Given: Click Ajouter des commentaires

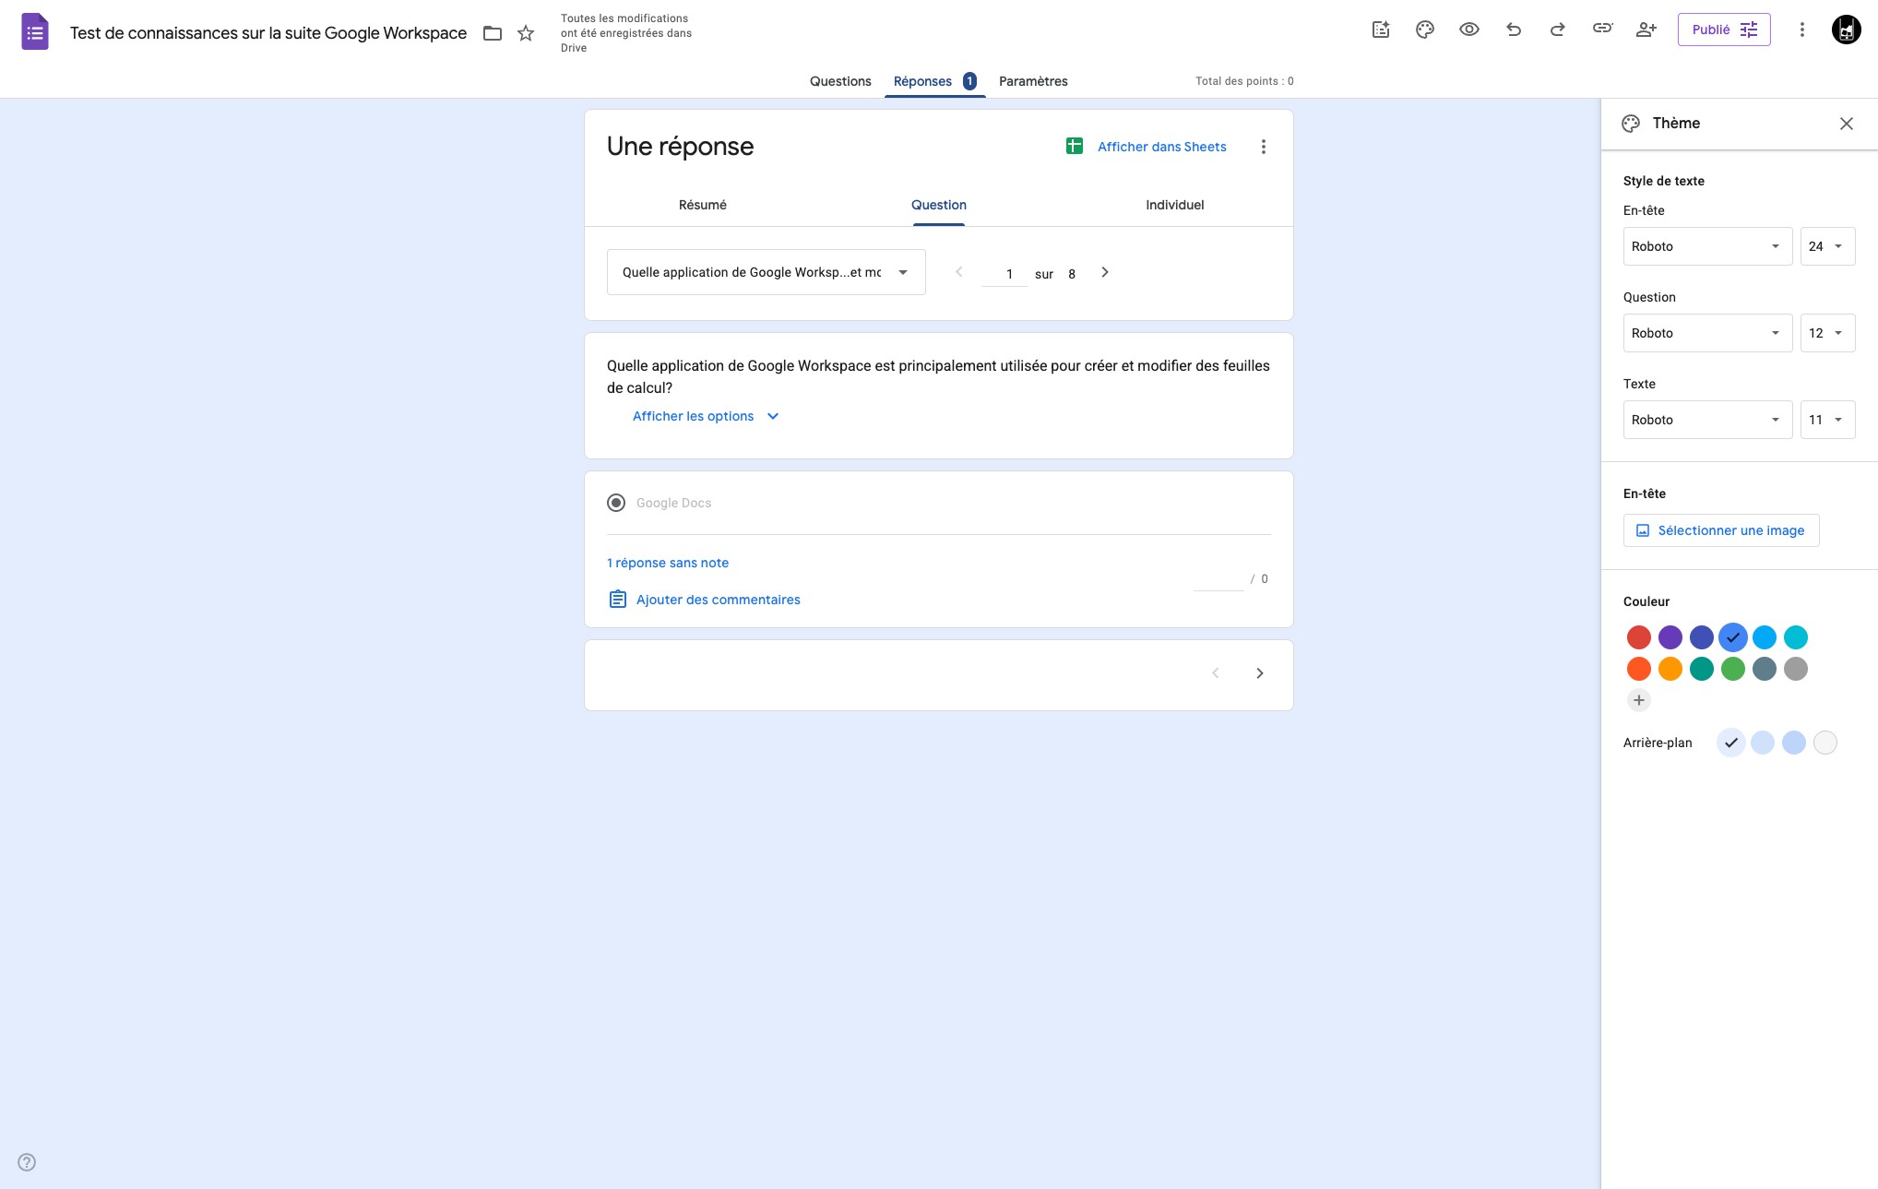Looking at the screenshot, I should coord(705,600).
